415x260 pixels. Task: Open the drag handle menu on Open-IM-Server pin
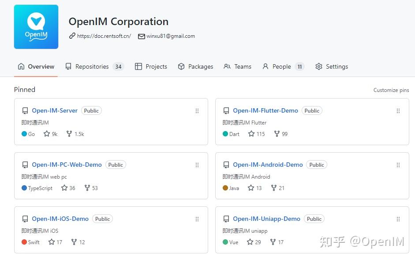point(197,111)
